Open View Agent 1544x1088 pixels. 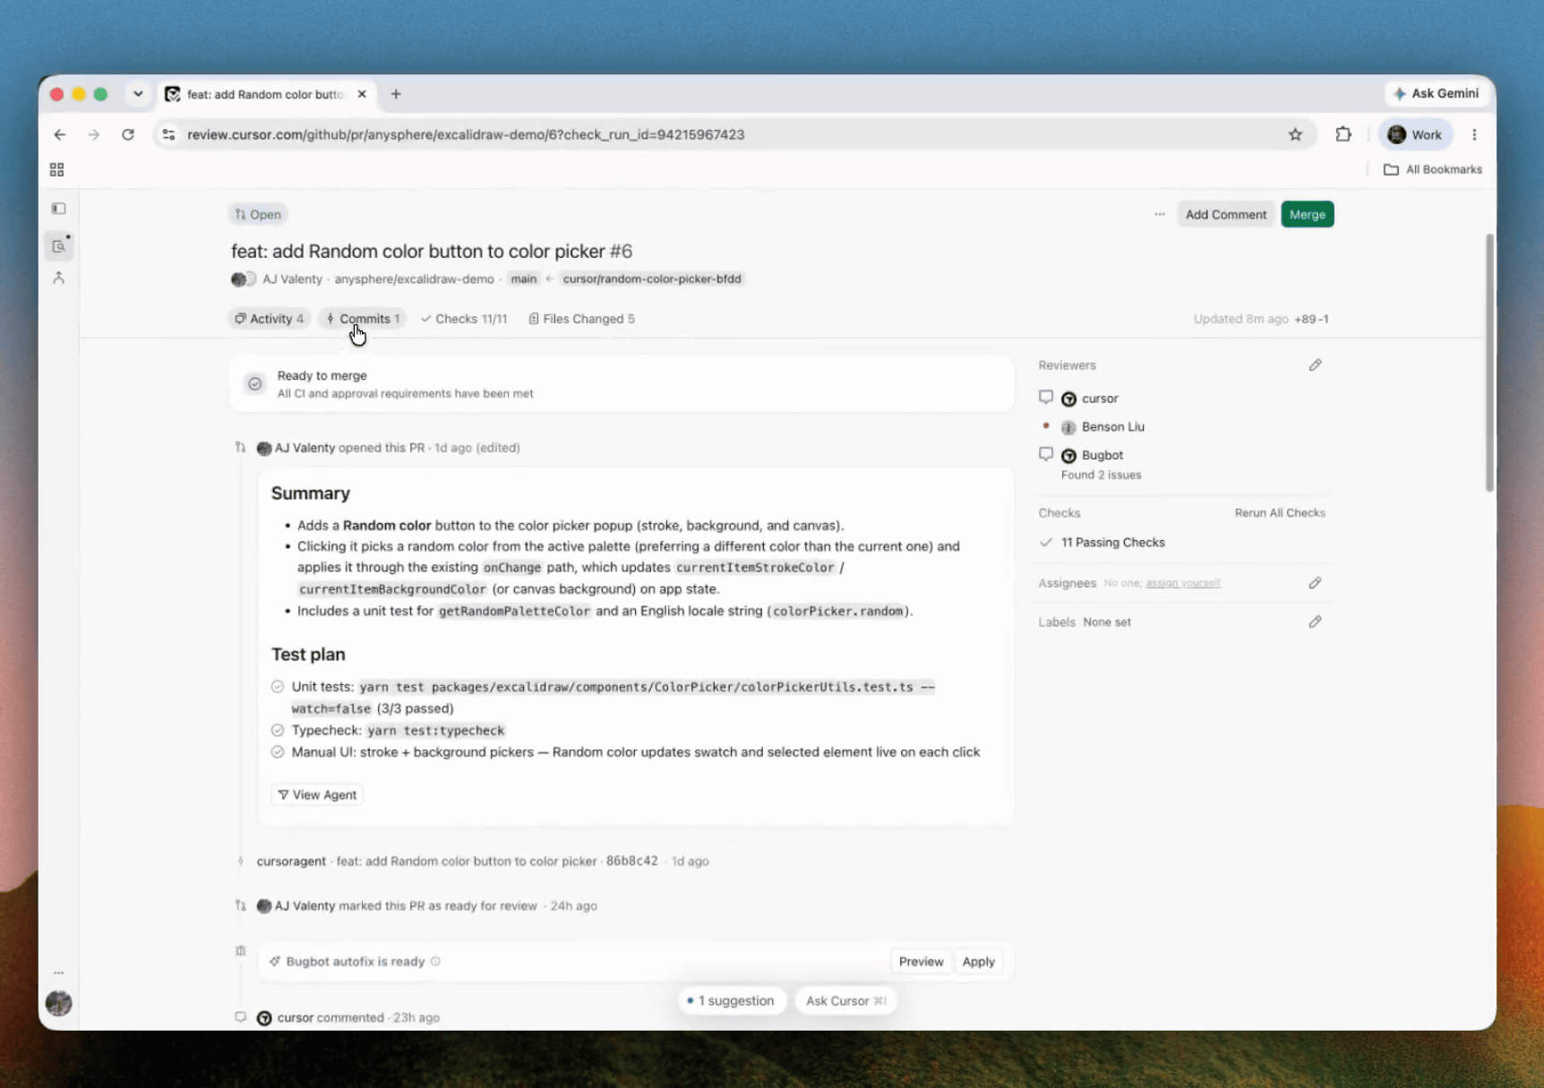(317, 794)
